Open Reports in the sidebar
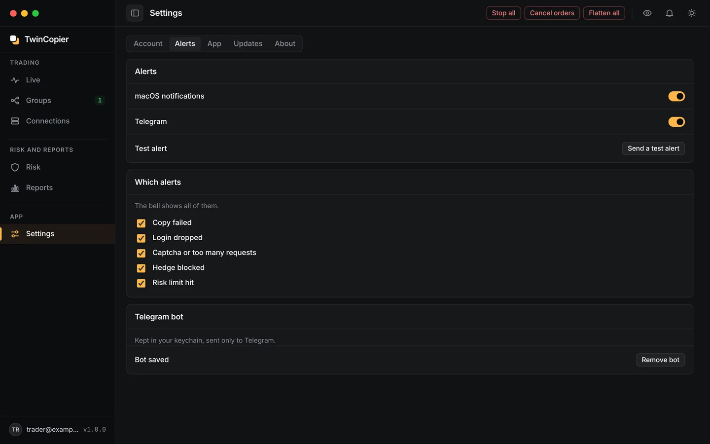Viewport: 710px width, 444px height. pyautogui.click(x=57, y=188)
